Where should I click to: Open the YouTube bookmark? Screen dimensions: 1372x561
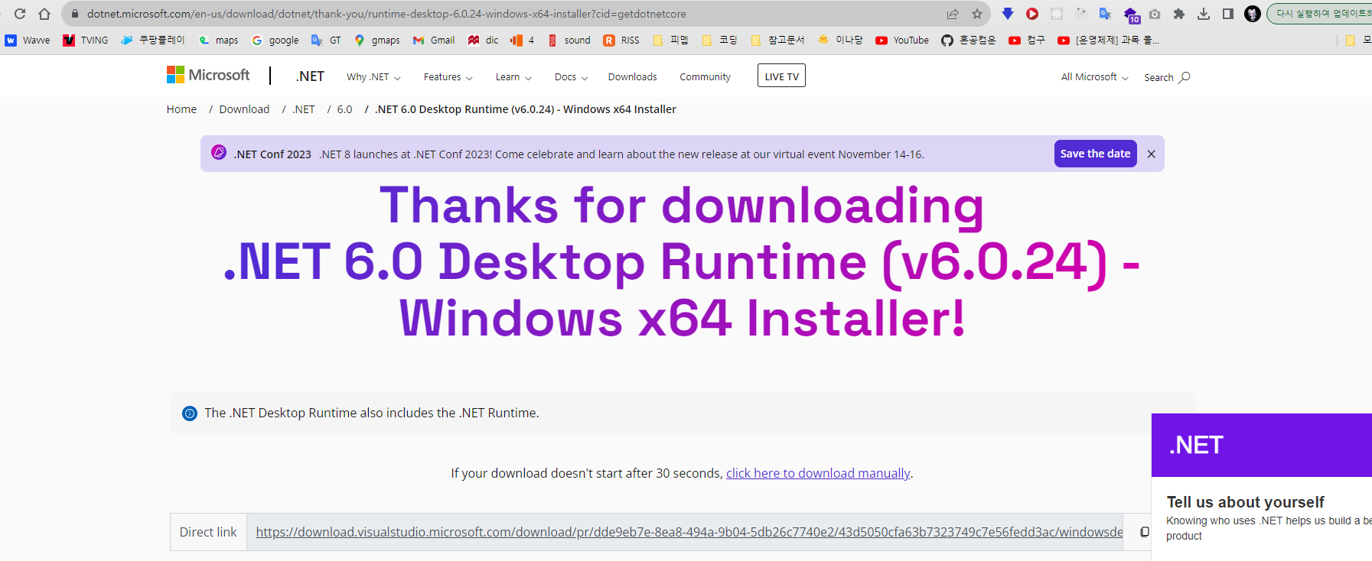click(902, 41)
